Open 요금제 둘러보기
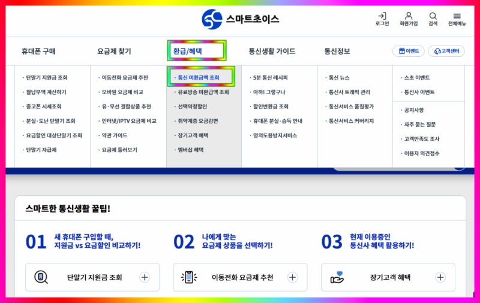The height and width of the screenshot is (303, 480). tap(119, 150)
